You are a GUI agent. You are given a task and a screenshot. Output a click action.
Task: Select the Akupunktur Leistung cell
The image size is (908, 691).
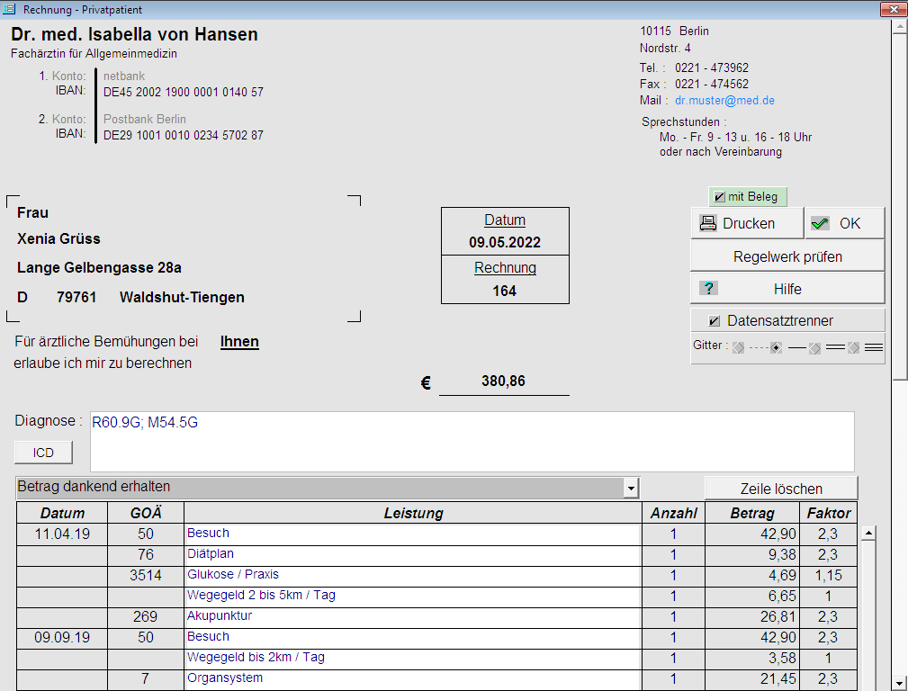(x=411, y=616)
